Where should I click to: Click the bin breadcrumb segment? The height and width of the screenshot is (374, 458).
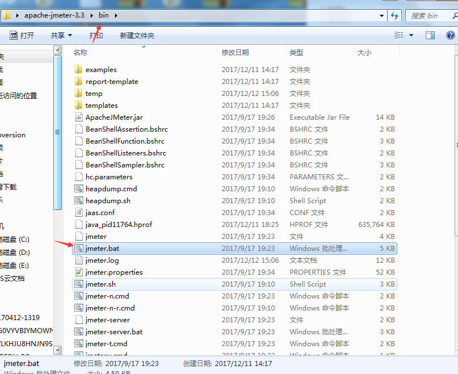pyautogui.click(x=104, y=15)
